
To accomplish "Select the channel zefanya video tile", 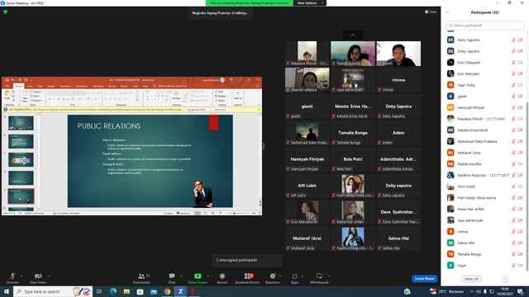I will click(307, 80).
